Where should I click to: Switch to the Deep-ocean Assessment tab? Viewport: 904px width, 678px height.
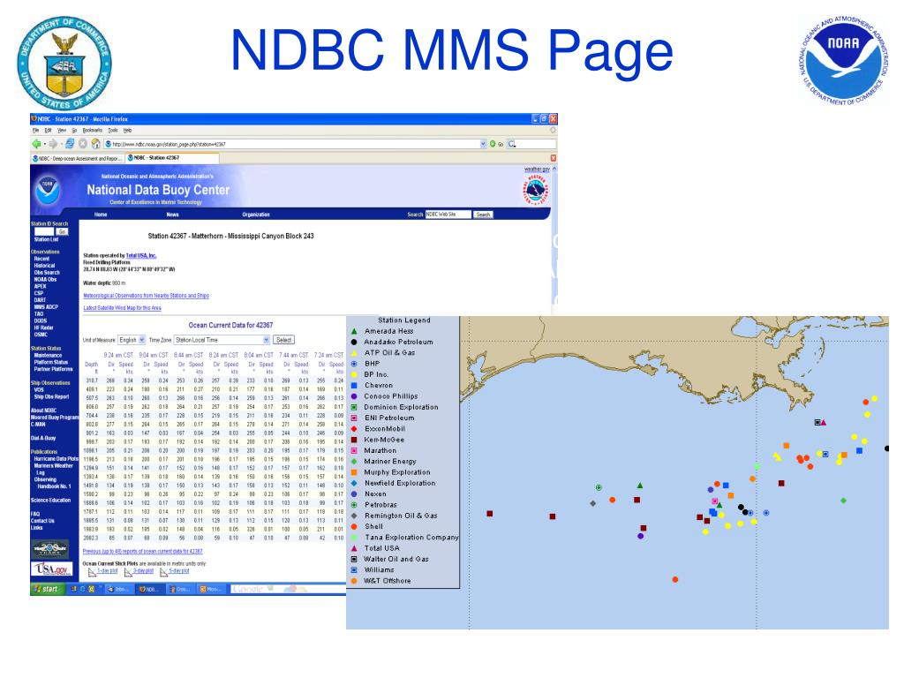(78, 158)
